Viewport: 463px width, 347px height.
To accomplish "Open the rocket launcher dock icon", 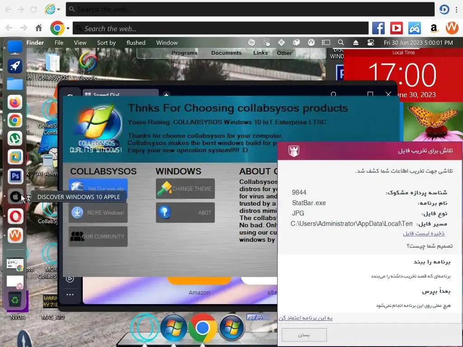I will [x=15, y=66].
